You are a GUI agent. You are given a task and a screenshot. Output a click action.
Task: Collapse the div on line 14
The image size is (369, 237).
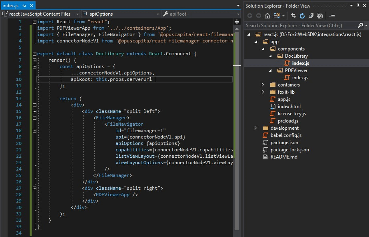tap(34, 105)
